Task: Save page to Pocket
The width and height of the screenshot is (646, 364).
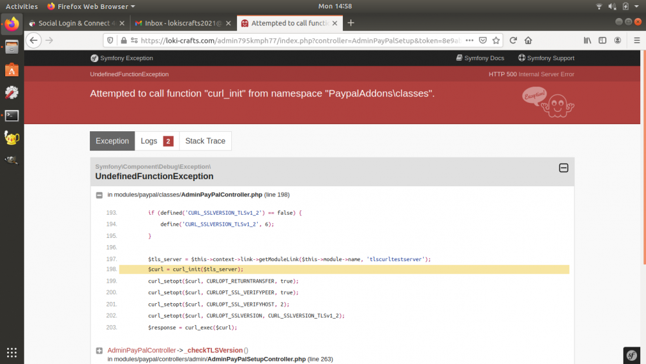Action: click(x=483, y=40)
